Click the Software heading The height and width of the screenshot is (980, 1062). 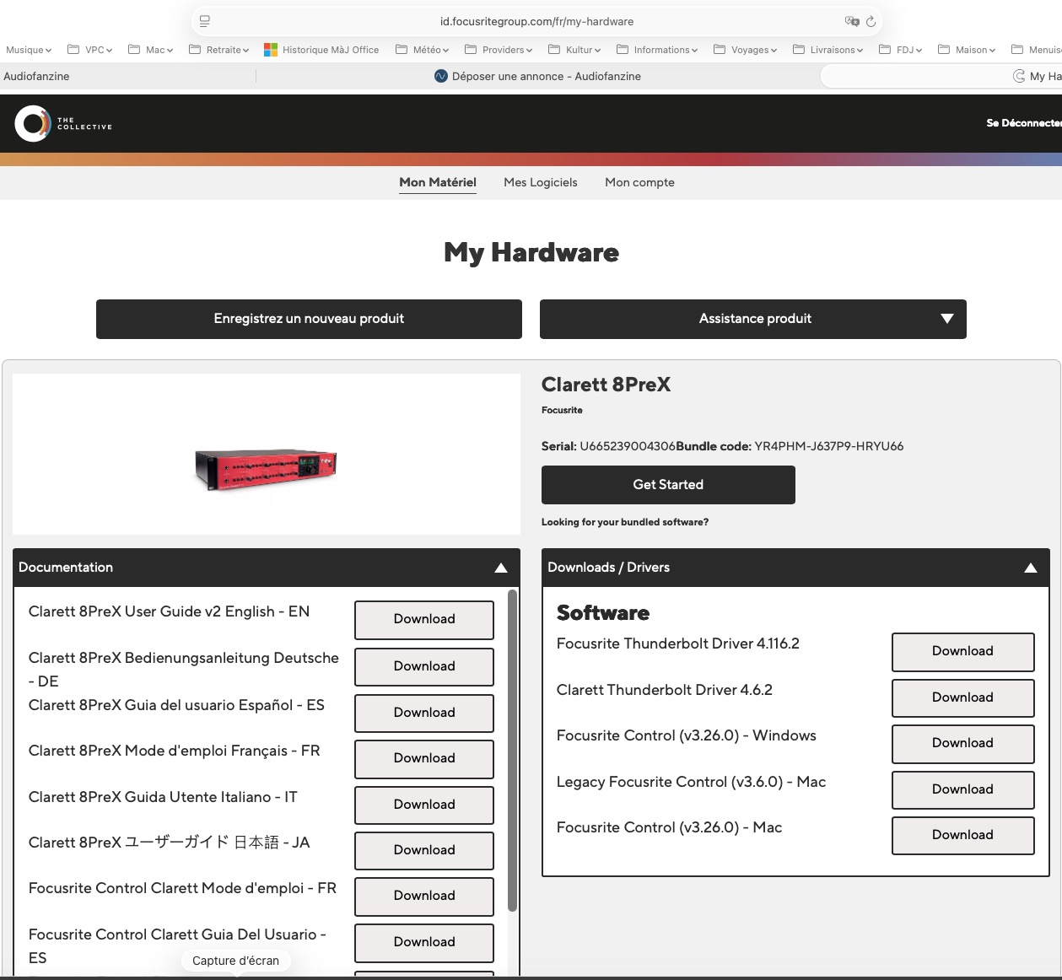tap(603, 613)
